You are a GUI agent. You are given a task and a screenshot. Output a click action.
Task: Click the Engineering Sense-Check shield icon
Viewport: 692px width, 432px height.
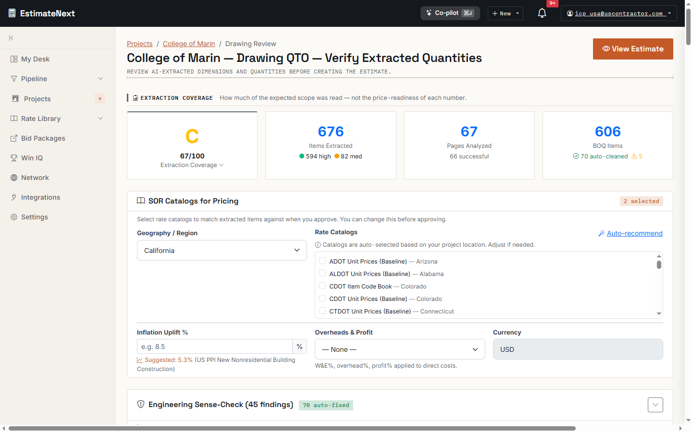point(141,404)
